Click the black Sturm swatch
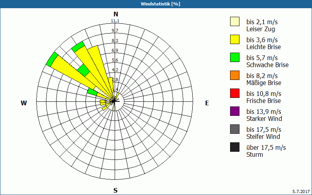Viewport: 312px width, 195px height. click(235, 147)
